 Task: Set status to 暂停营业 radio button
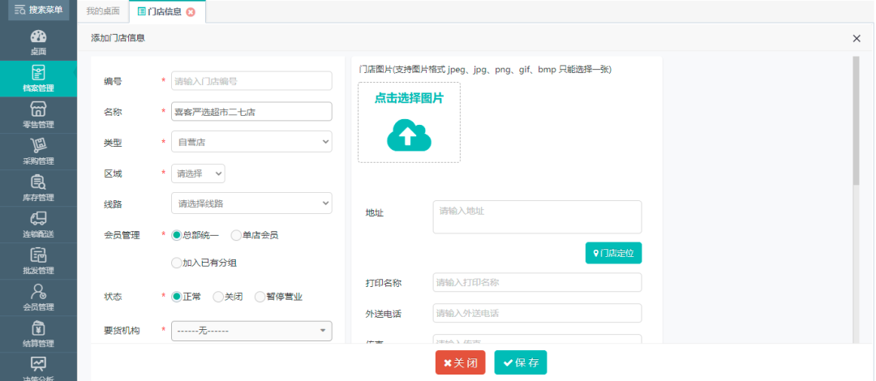(260, 297)
